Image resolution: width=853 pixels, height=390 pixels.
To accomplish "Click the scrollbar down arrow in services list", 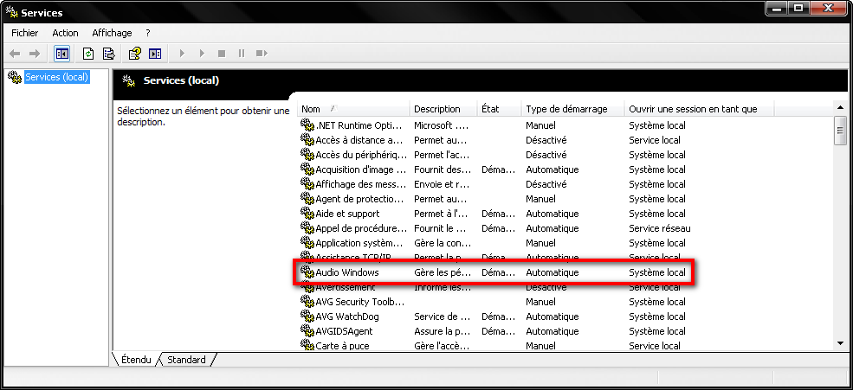I will tap(839, 343).
